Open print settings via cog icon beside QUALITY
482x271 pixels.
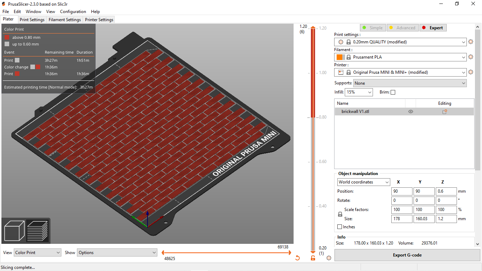[x=470, y=42]
